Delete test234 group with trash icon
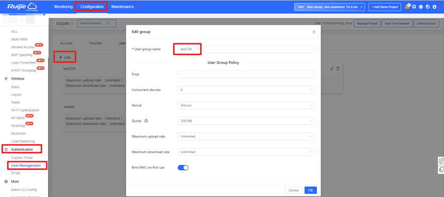Screen dimensions: 444x197 coord(338,69)
